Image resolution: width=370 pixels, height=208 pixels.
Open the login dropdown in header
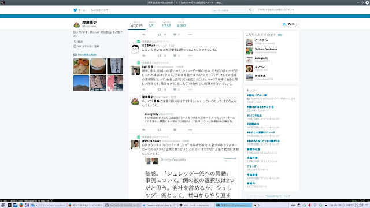click(276, 10)
